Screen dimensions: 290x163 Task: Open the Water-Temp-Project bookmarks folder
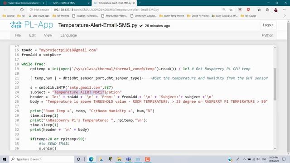[x=172, y=16]
